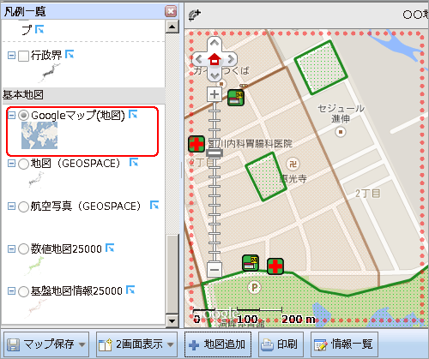Open the arrow icon beside Googleマップ(地図)
This screenshot has width=429, height=359.
[133, 114]
